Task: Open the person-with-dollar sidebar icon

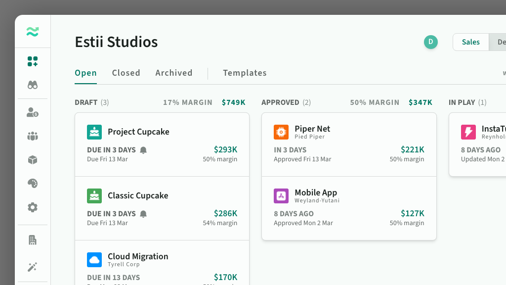Action: pyautogui.click(x=33, y=113)
